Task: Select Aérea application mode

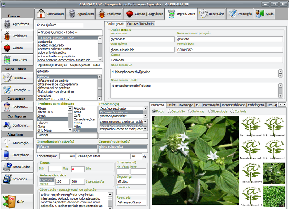Action: point(47,184)
